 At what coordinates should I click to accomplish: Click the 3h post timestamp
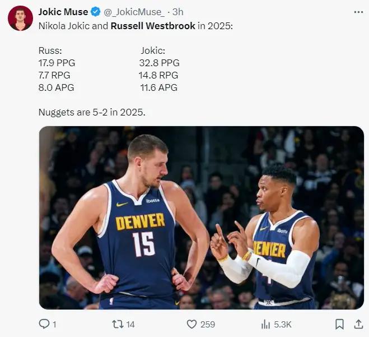[178, 12]
